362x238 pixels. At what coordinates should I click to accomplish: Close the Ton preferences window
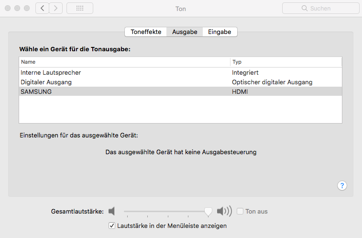pyautogui.click(x=8, y=8)
